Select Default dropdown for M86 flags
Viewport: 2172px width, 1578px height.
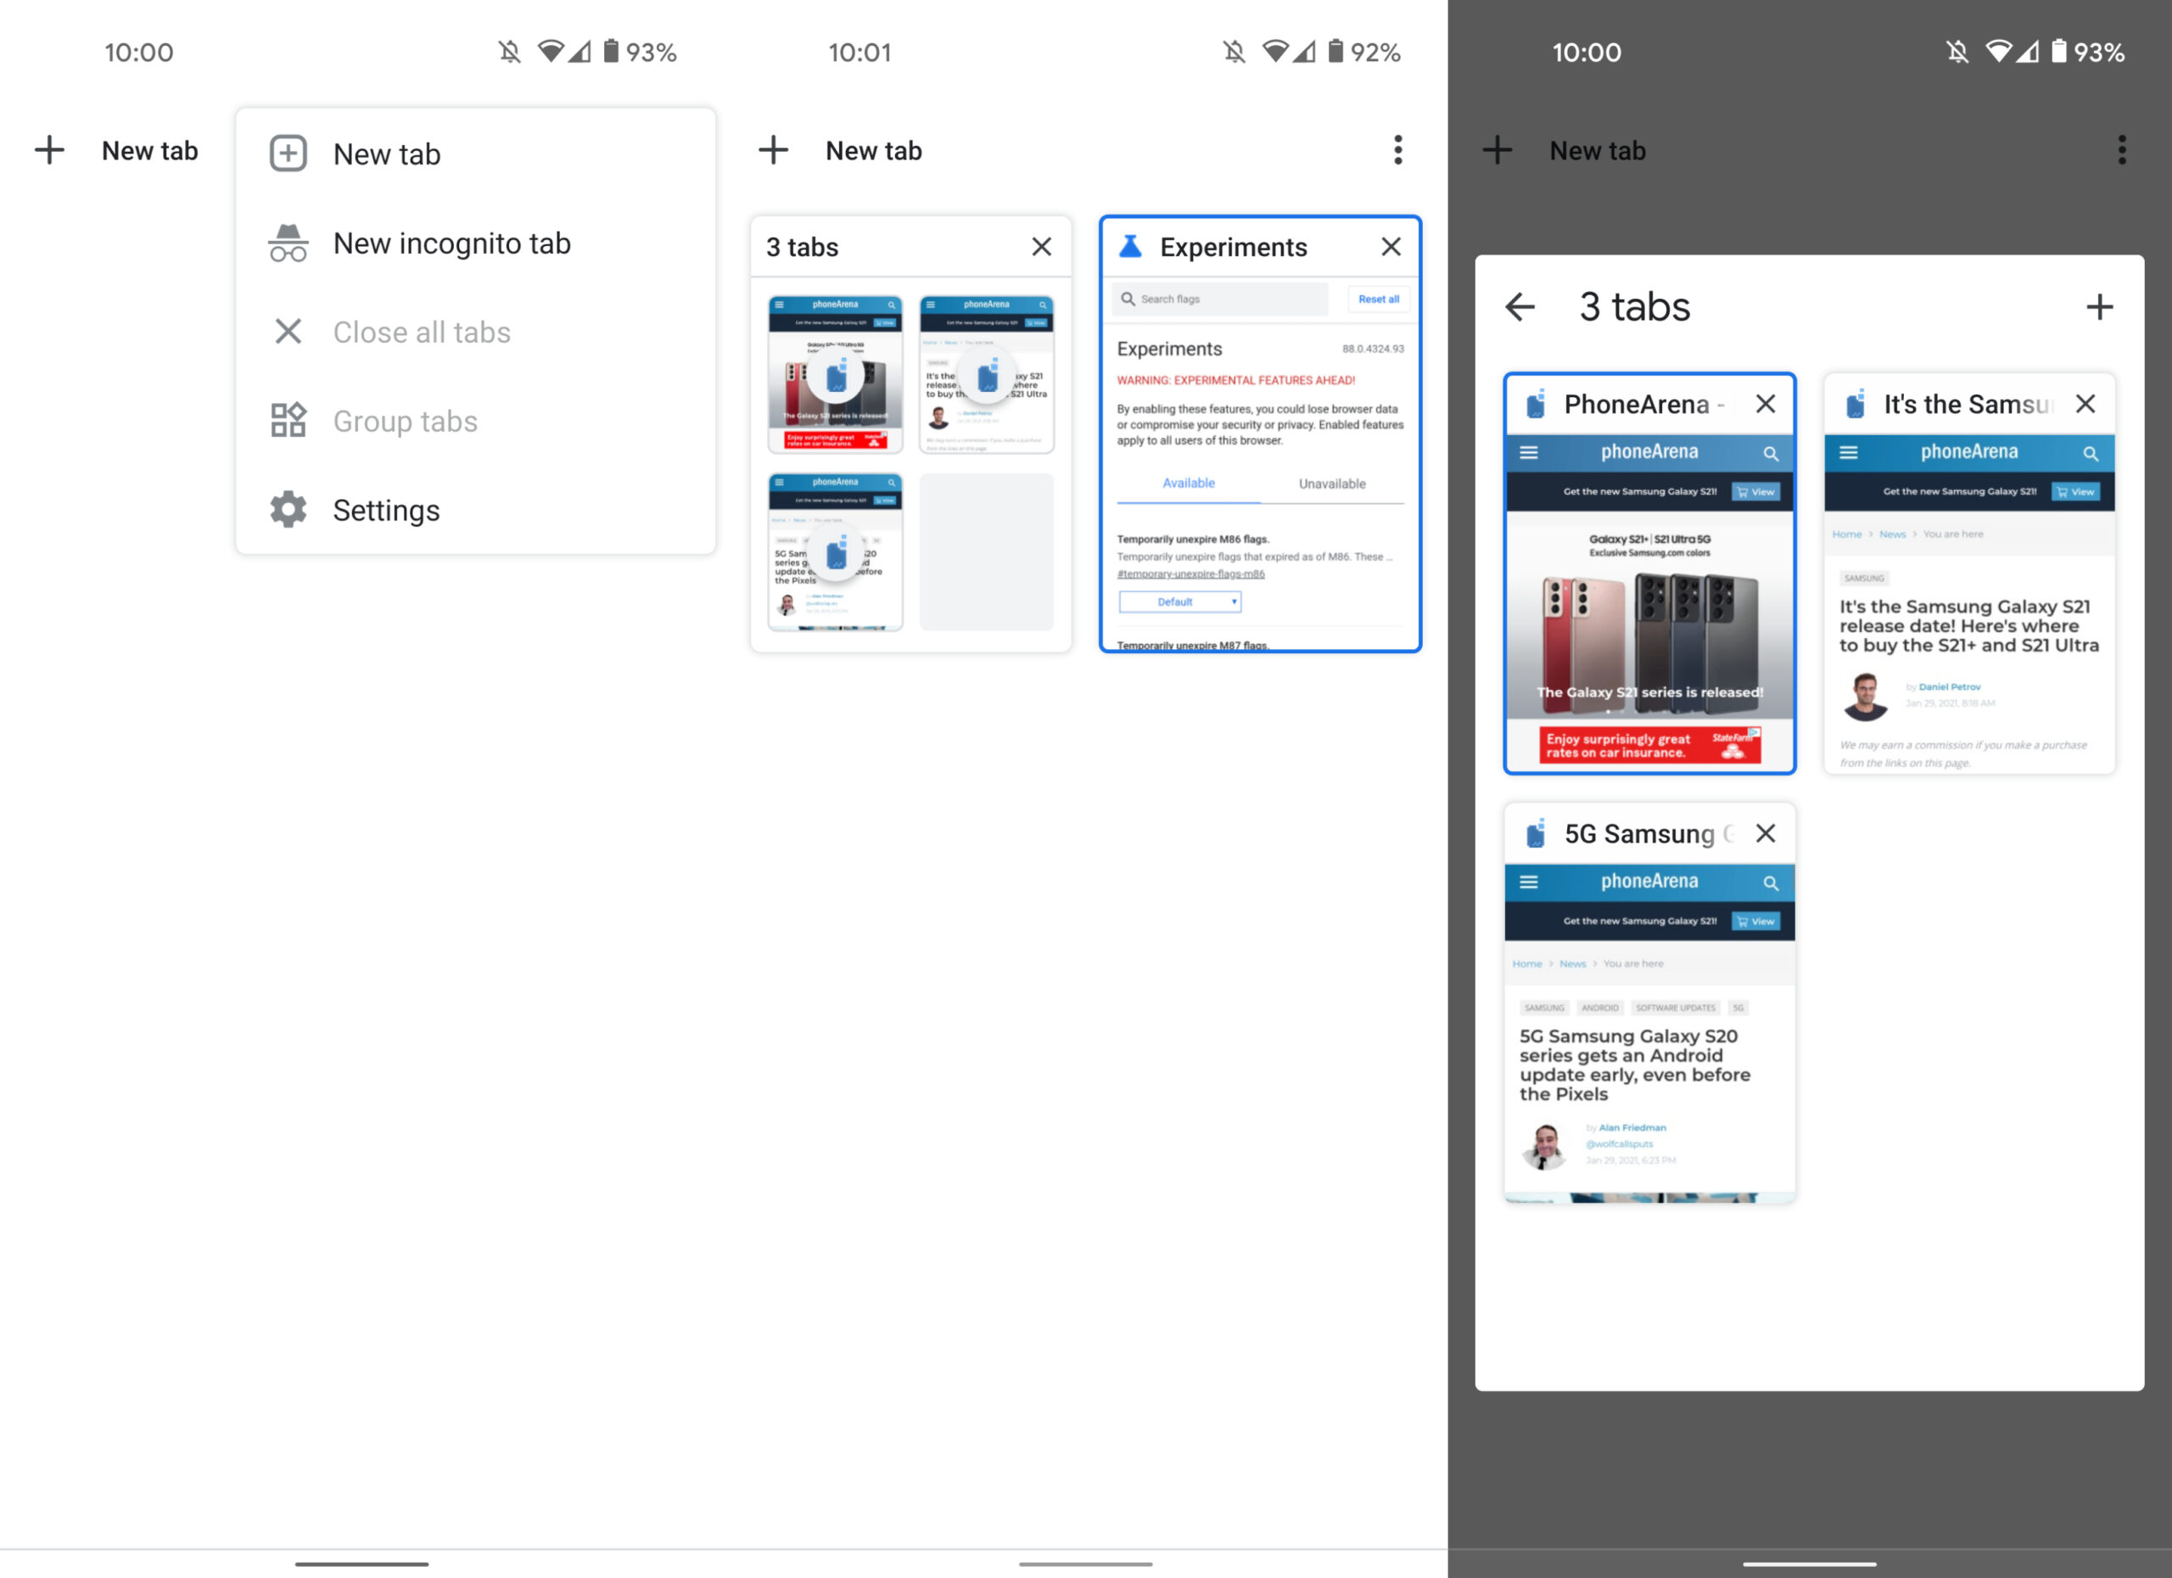coord(1180,600)
